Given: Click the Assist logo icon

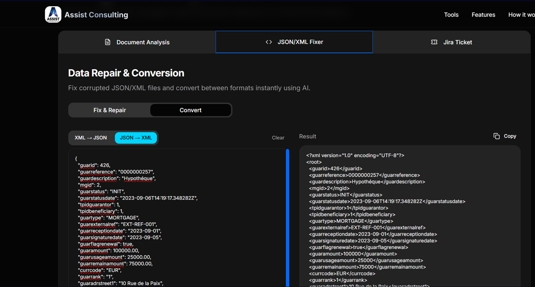Looking at the screenshot, I should (53, 15).
